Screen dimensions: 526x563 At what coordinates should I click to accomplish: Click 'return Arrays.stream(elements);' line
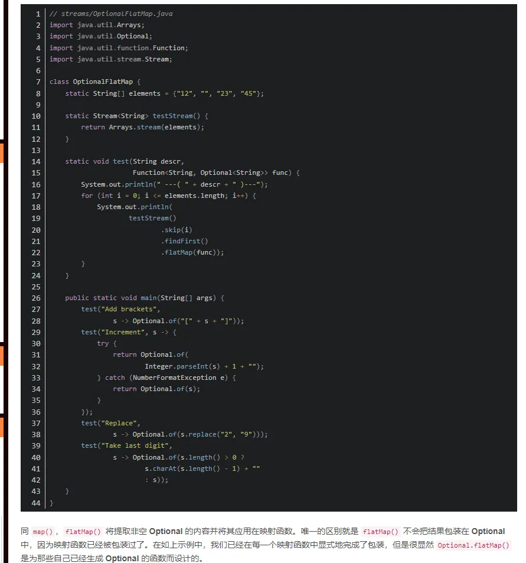coord(142,127)
